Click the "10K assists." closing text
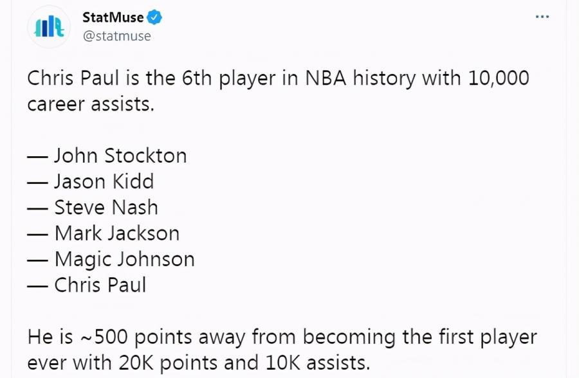Image resolution: width=579 pixels, height=378 pixels. coord(318,363)
